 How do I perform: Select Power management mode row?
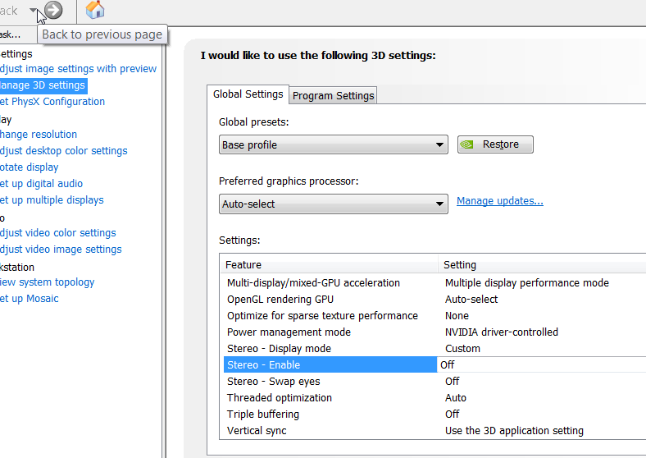click(x=434, y=332)
